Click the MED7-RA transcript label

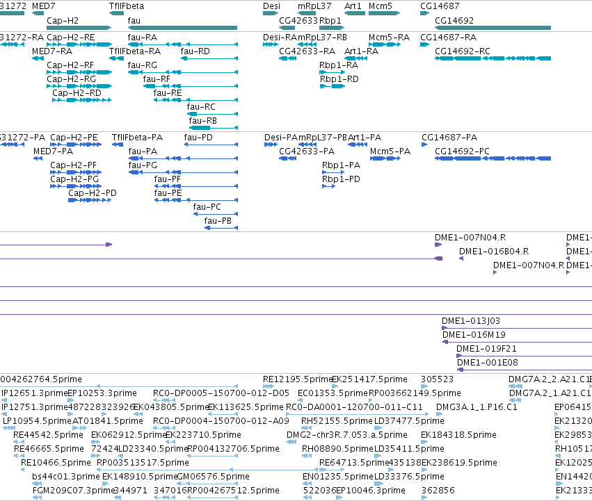(x=52, y=51)
